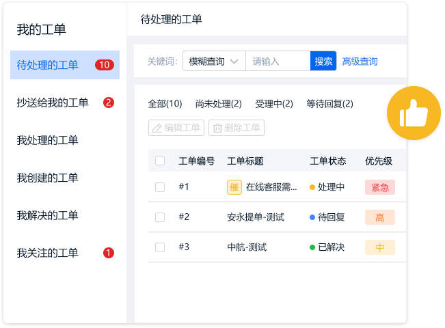Select the checkbox for ticket #3
The height and width of the screenshot is (328, 445).
(x=160, y=247)
